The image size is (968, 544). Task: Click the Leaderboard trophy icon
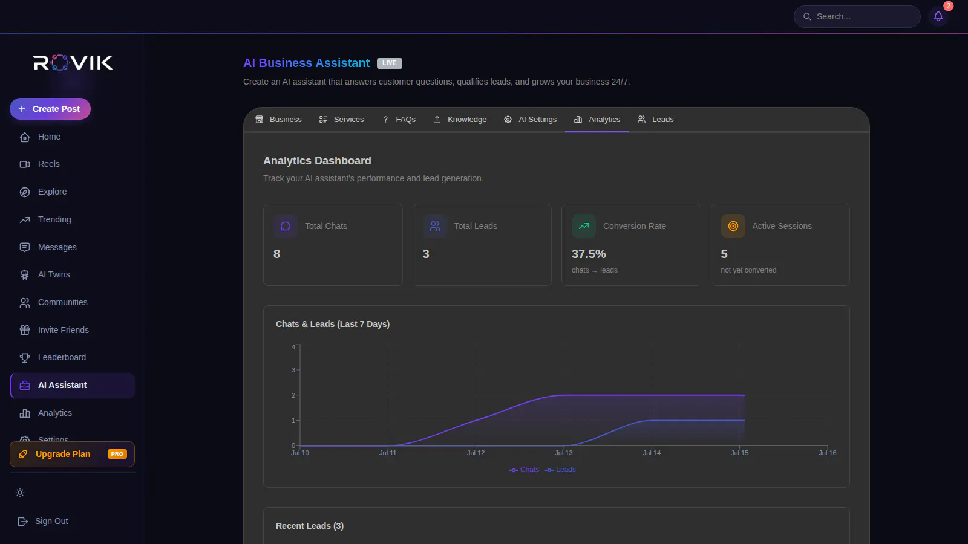click(x=25, y=358)
